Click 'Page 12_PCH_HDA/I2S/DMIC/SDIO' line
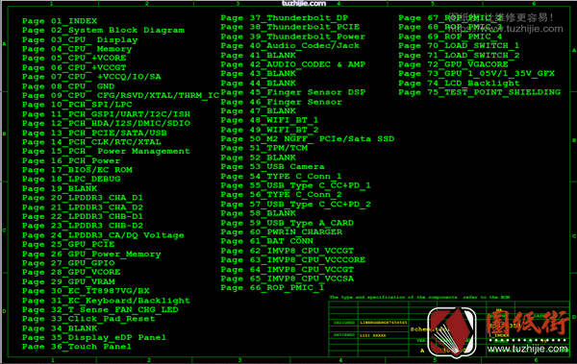 pyautogui.click(x=107, y=124)
